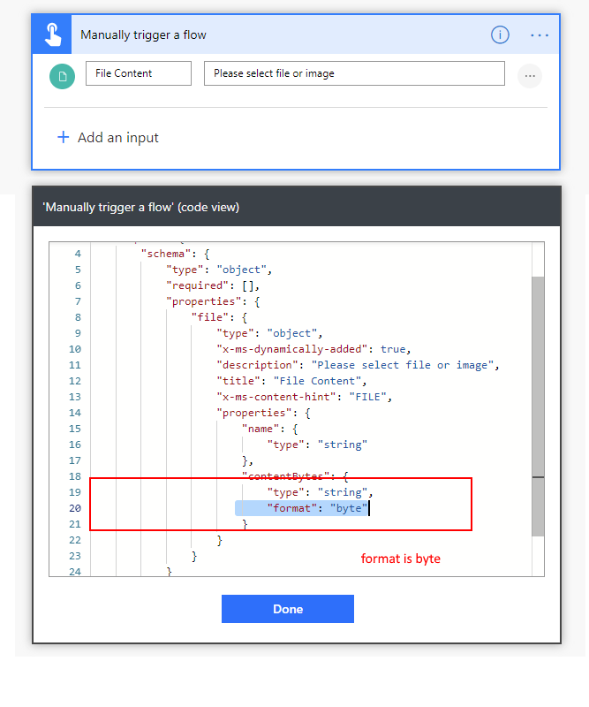Click the "description" line in code view
Viewport: 589px width, 707px height.
click(x=358, y=365)
